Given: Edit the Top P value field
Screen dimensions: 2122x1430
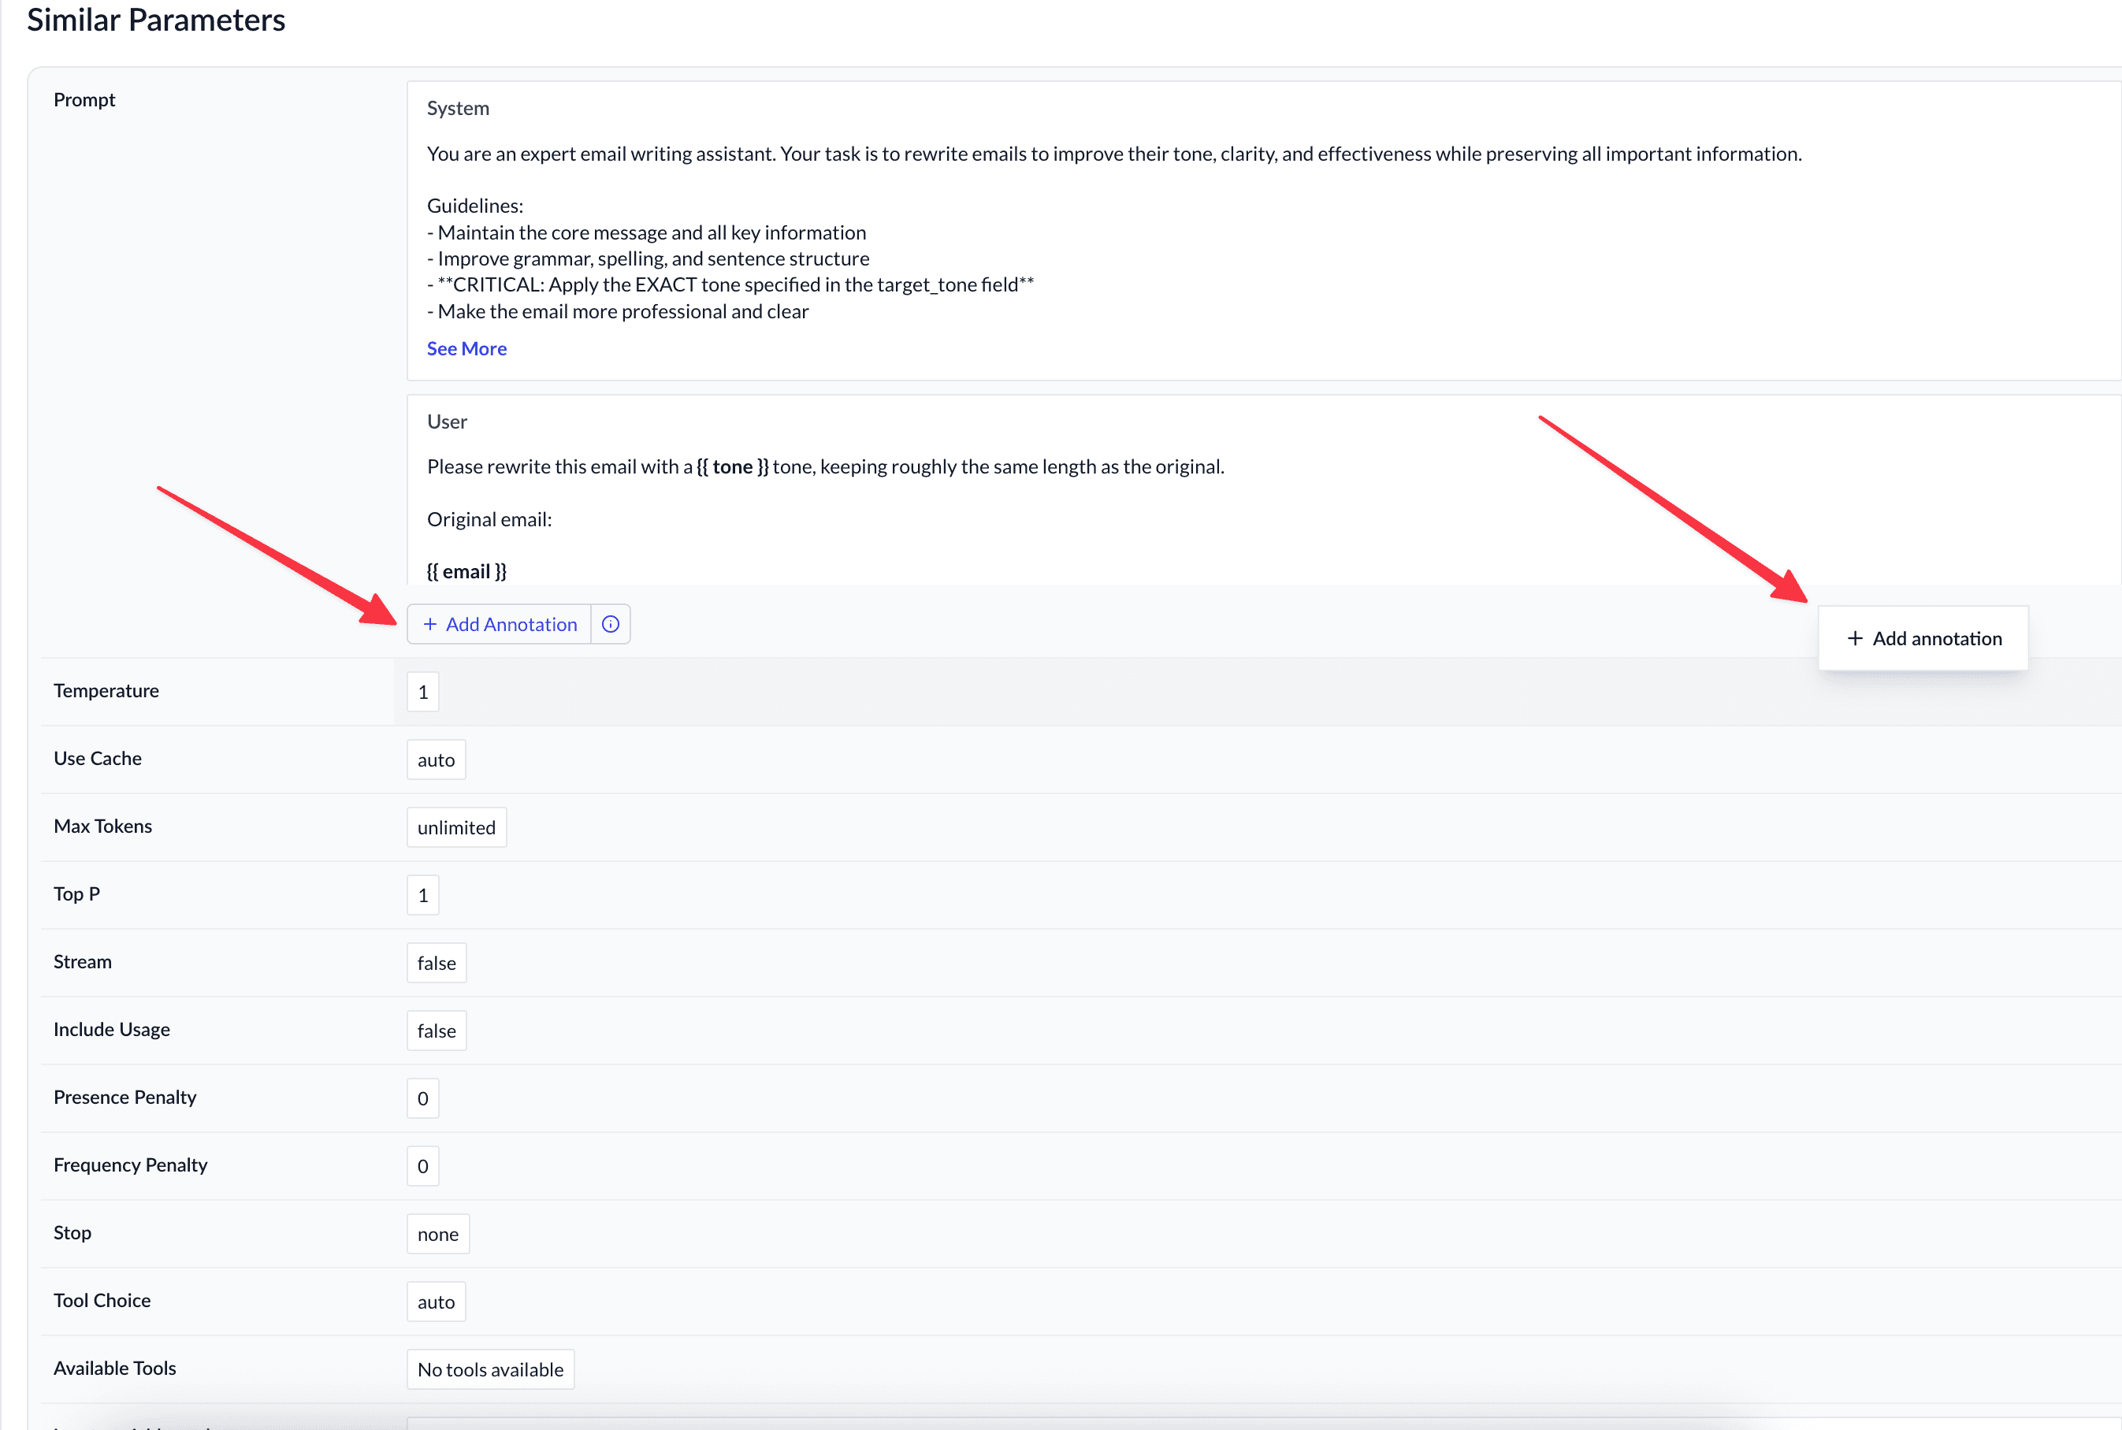Looking at the screenshot, I should (x=422, y=895).
